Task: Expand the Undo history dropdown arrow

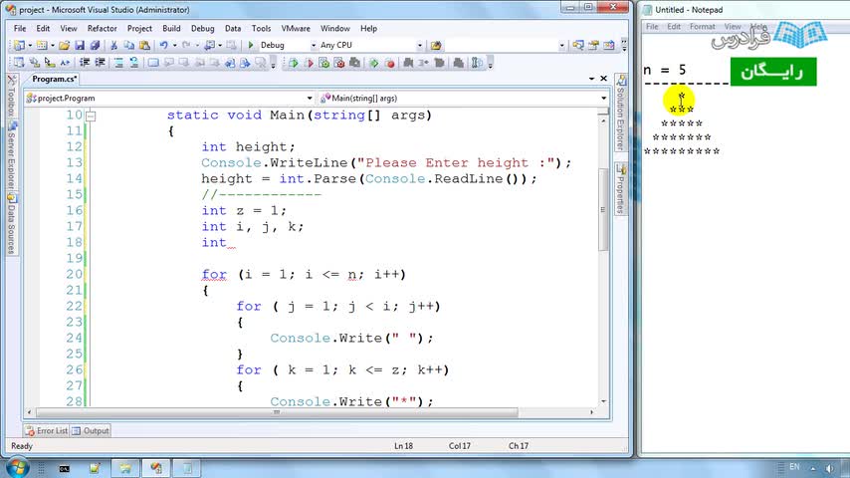Action: [x=174, y=46]
